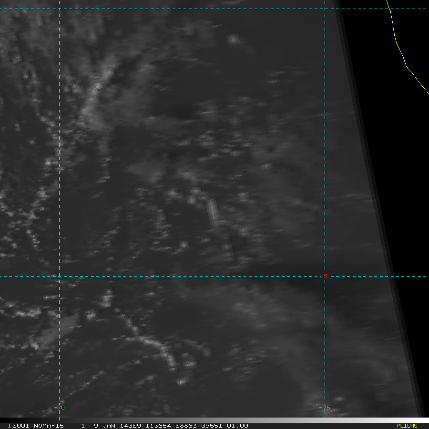
Task: Click the McIDAS label in bottom bar
Action: point(407,426)
